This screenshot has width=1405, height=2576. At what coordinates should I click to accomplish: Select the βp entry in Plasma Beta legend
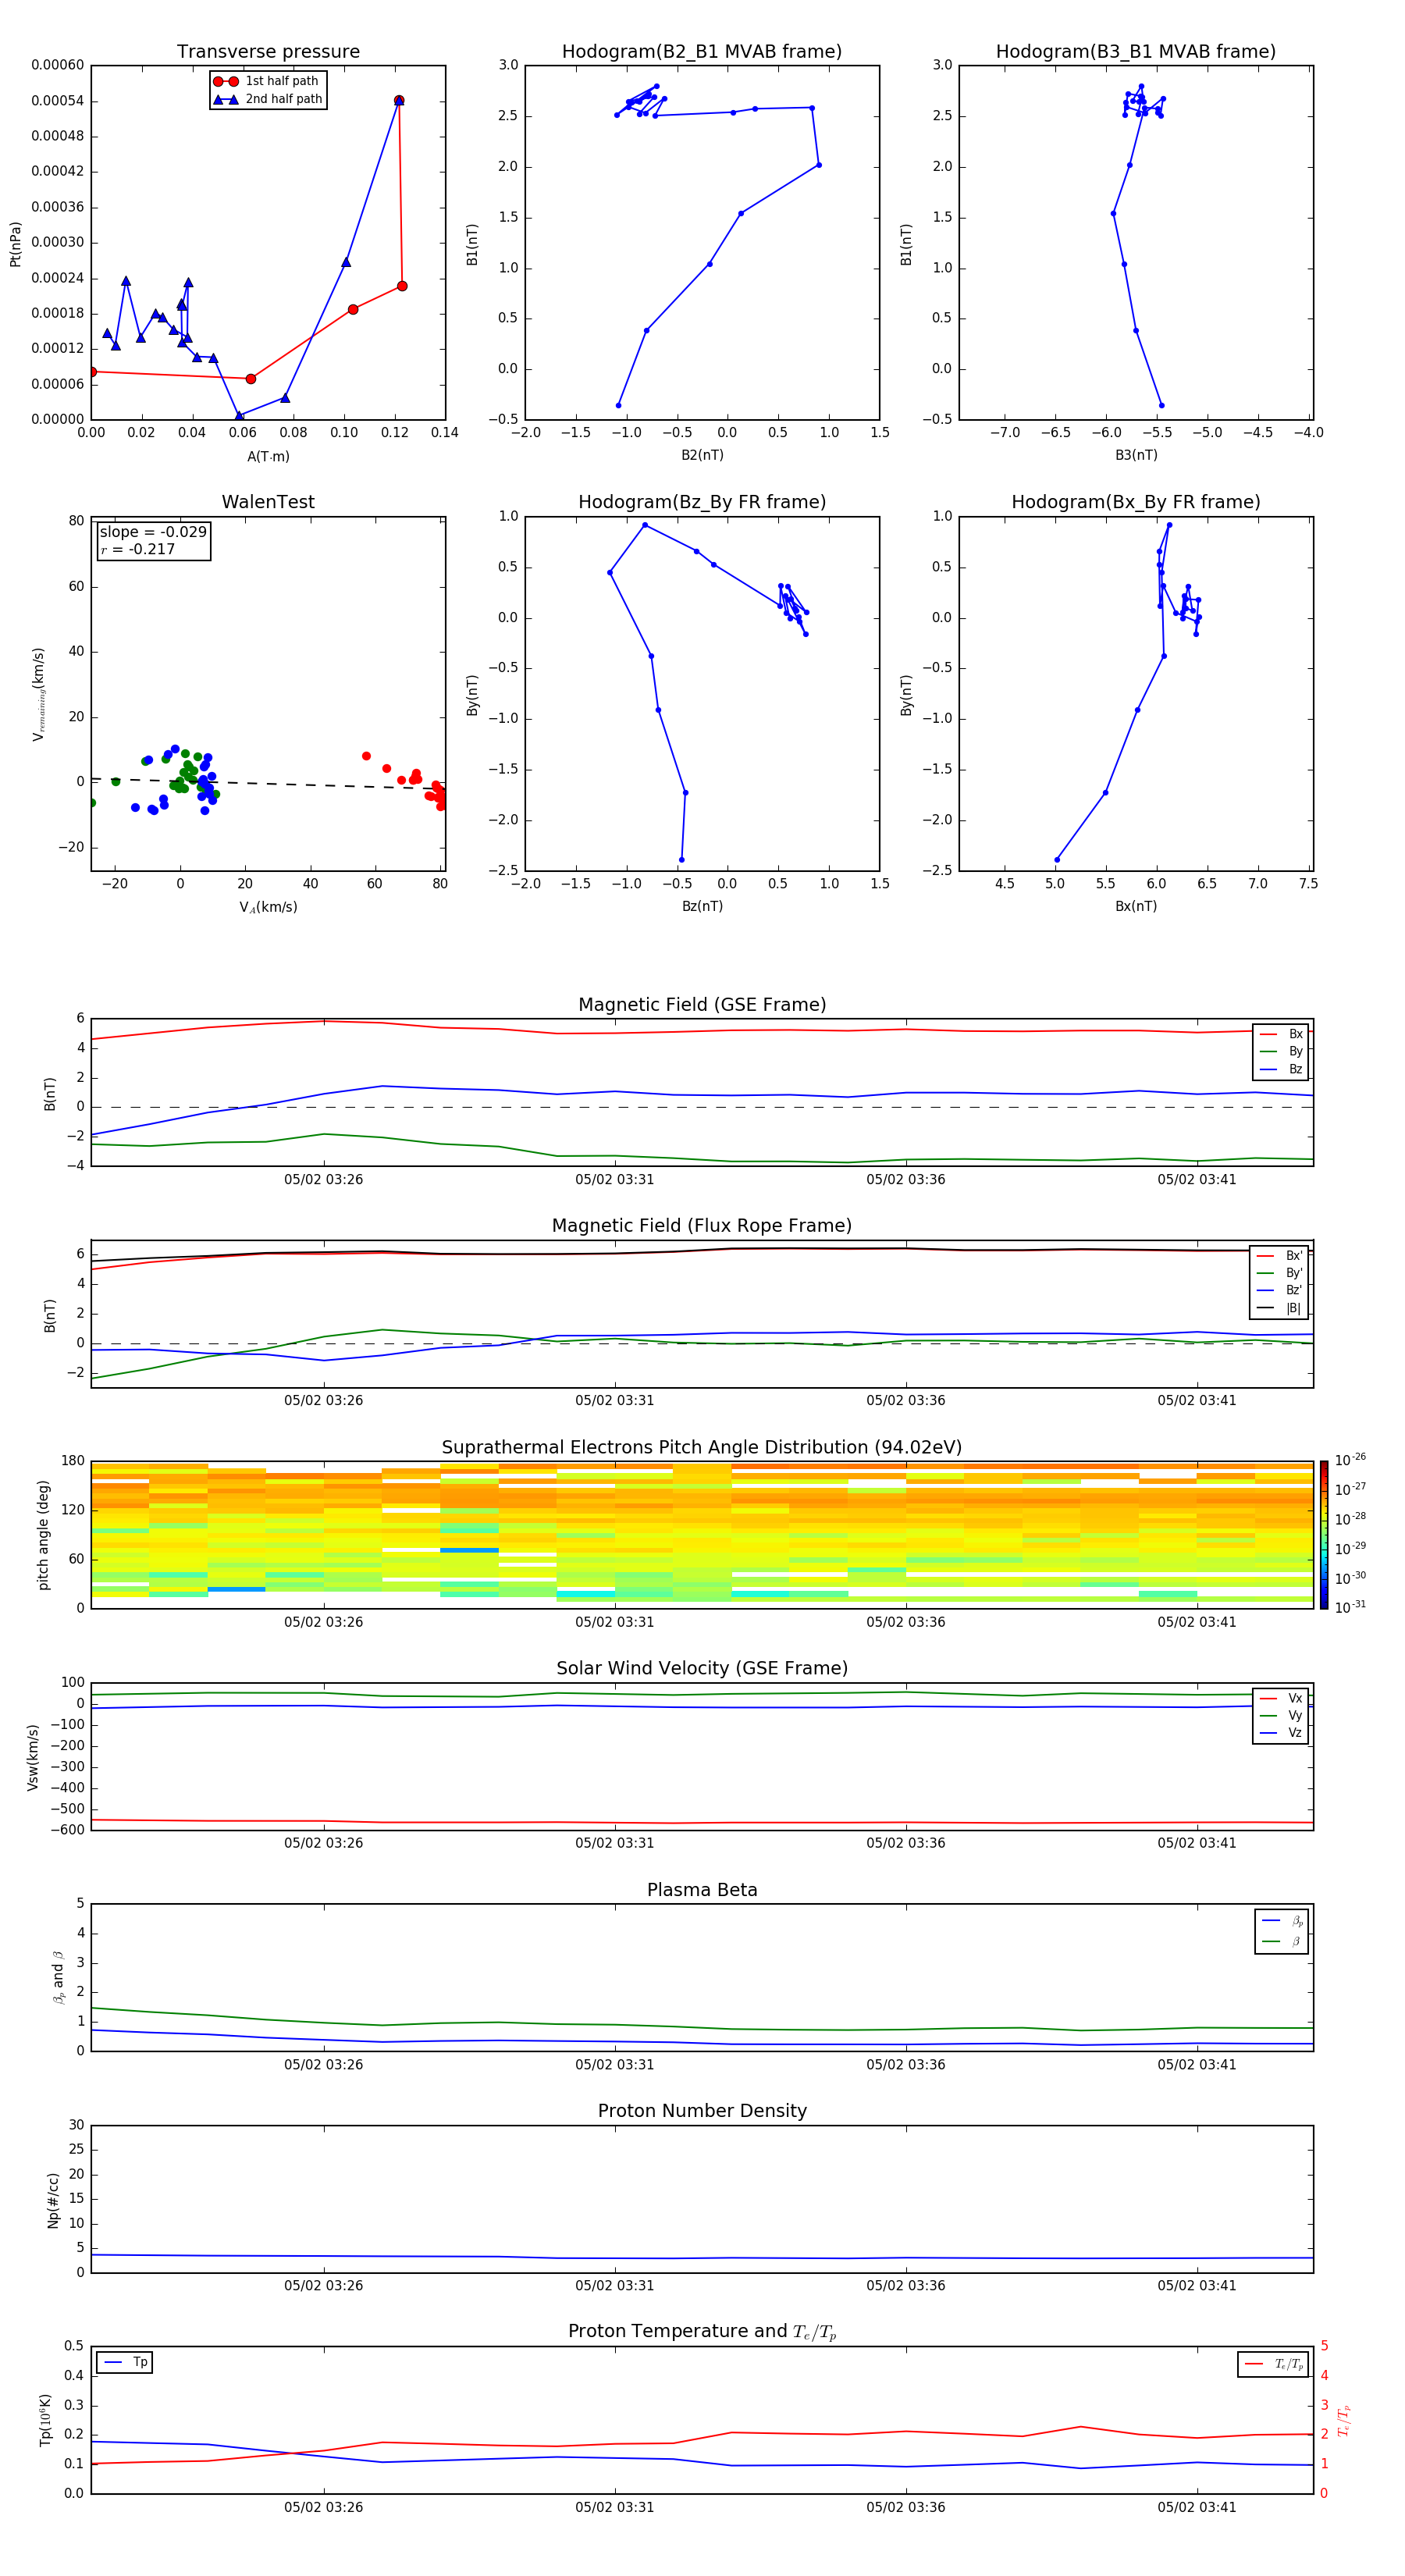click(1283, 1921)
